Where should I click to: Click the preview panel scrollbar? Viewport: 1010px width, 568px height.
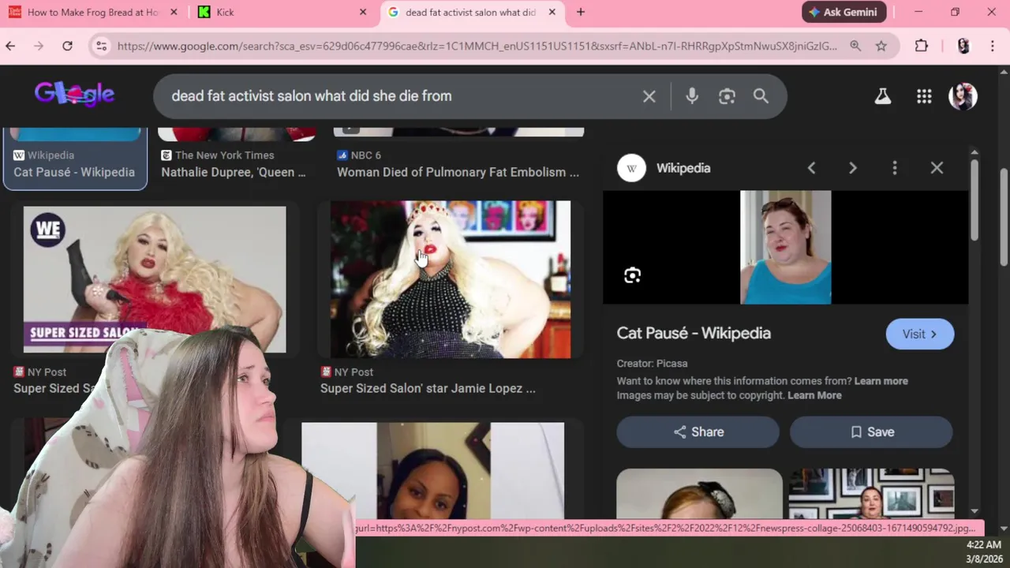pyautogui.click(x=974, y=201)
